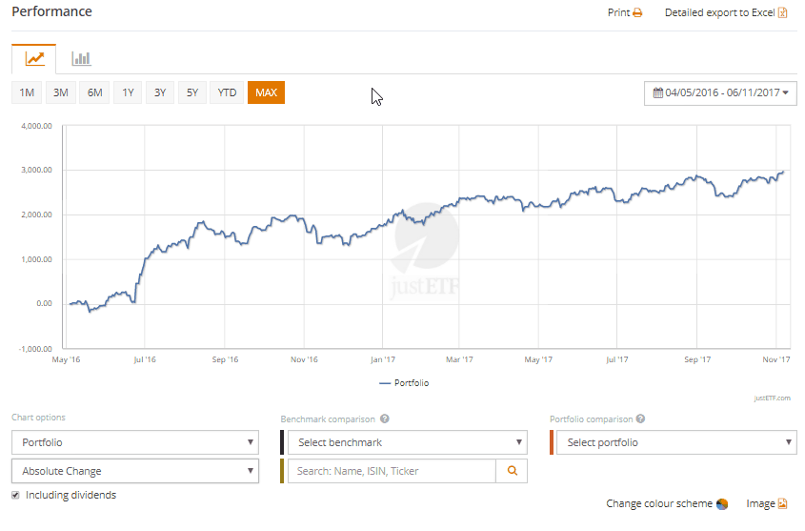Uncheck the Including dividends checkbox
The height and width of the screenshot is (531, 805).
click(15, 496)
